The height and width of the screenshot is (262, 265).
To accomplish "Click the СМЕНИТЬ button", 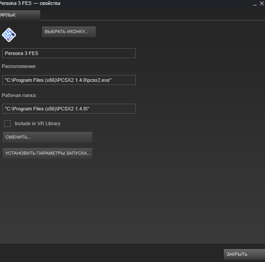I will click(47, 137).
